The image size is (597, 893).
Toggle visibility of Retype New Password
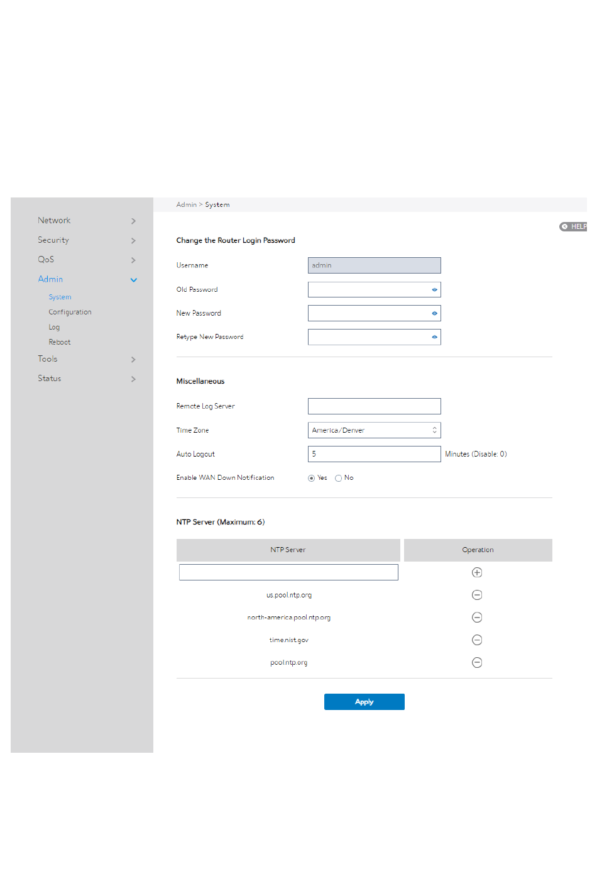click(x=434, y=337)
